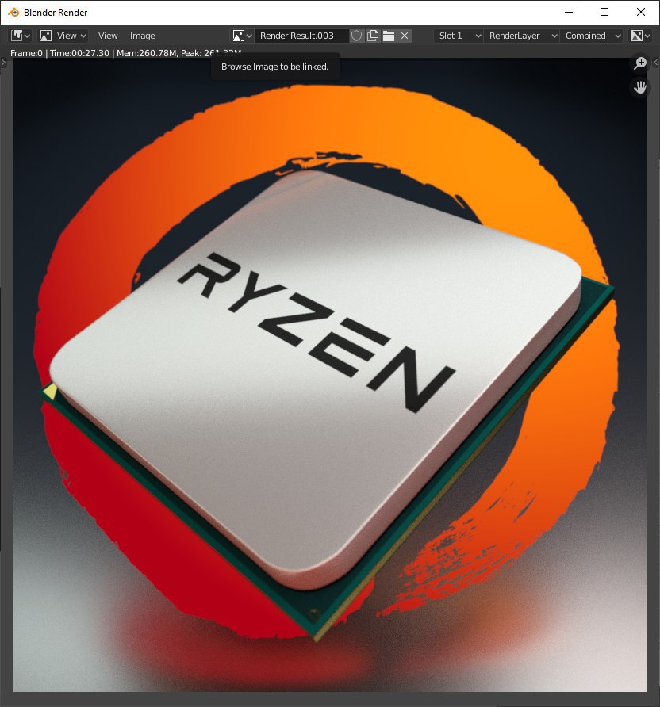Open the Combined pass dropdown
Viewport: 660px width, 707px height.
click(x=592, y=36)
